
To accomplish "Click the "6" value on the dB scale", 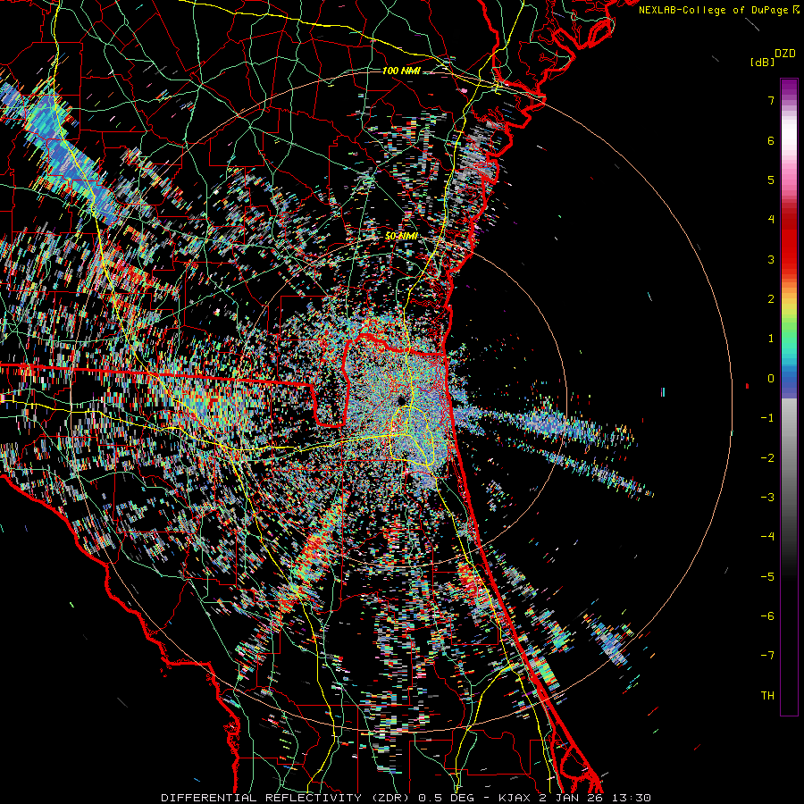I will tap(771, 140).
